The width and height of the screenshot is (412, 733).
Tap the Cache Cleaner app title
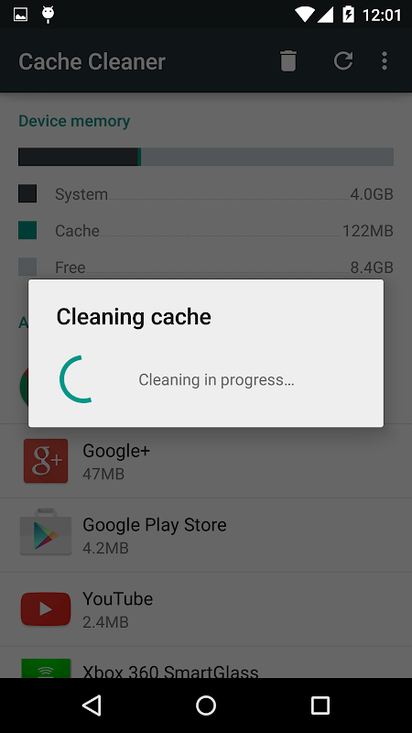92,61
